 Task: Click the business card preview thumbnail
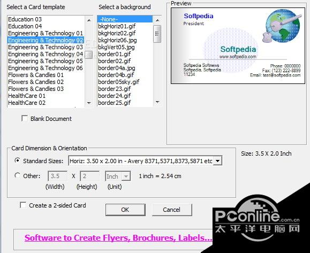click(238, 46)
